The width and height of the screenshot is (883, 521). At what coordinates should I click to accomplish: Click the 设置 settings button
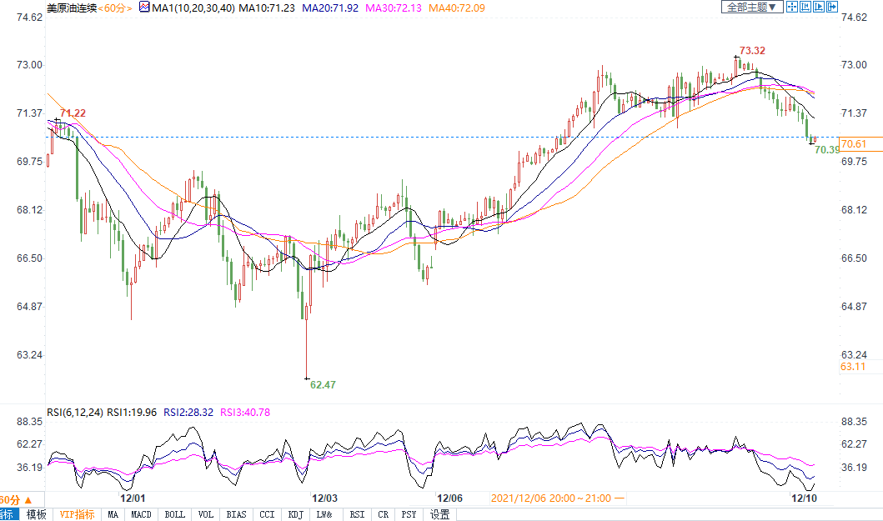(x=439, y=514)
